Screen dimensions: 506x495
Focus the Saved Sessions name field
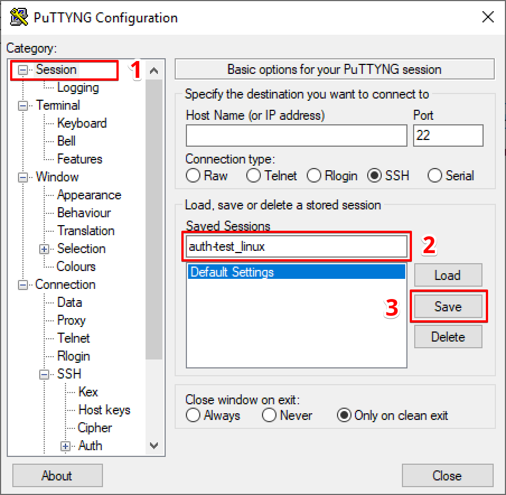(296, 247)
